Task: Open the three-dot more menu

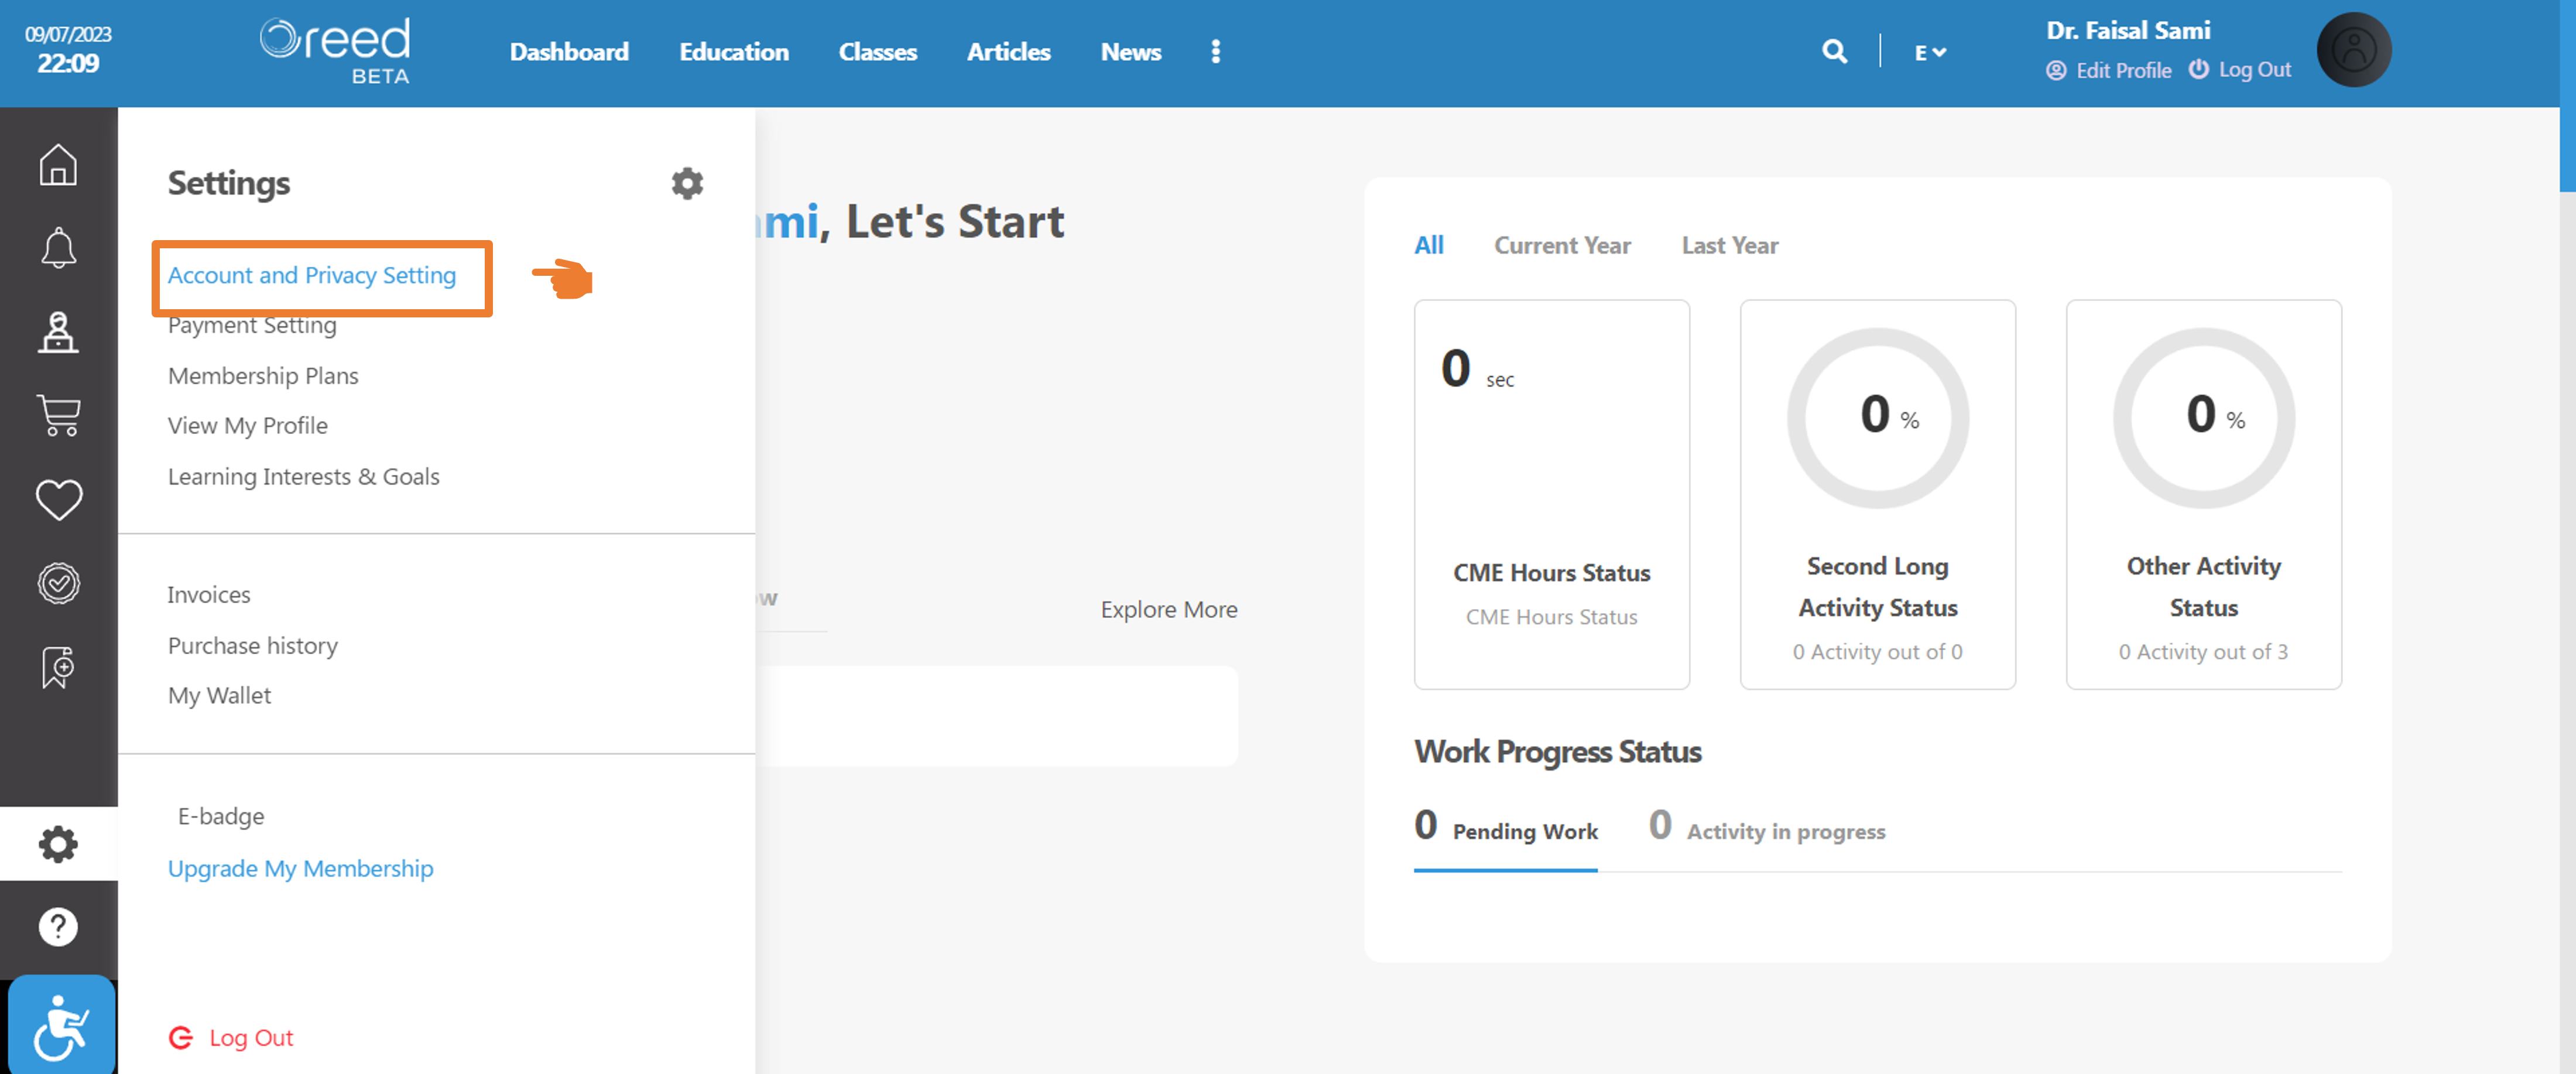Action: click(1215, 51)
